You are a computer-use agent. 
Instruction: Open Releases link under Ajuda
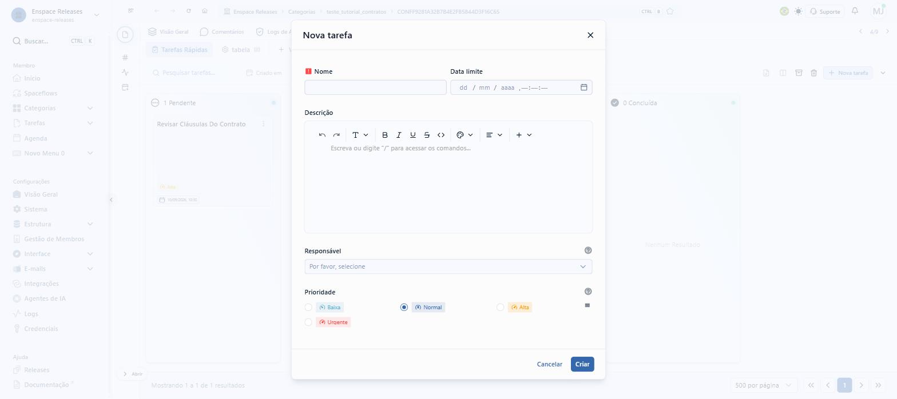(37, 370)
